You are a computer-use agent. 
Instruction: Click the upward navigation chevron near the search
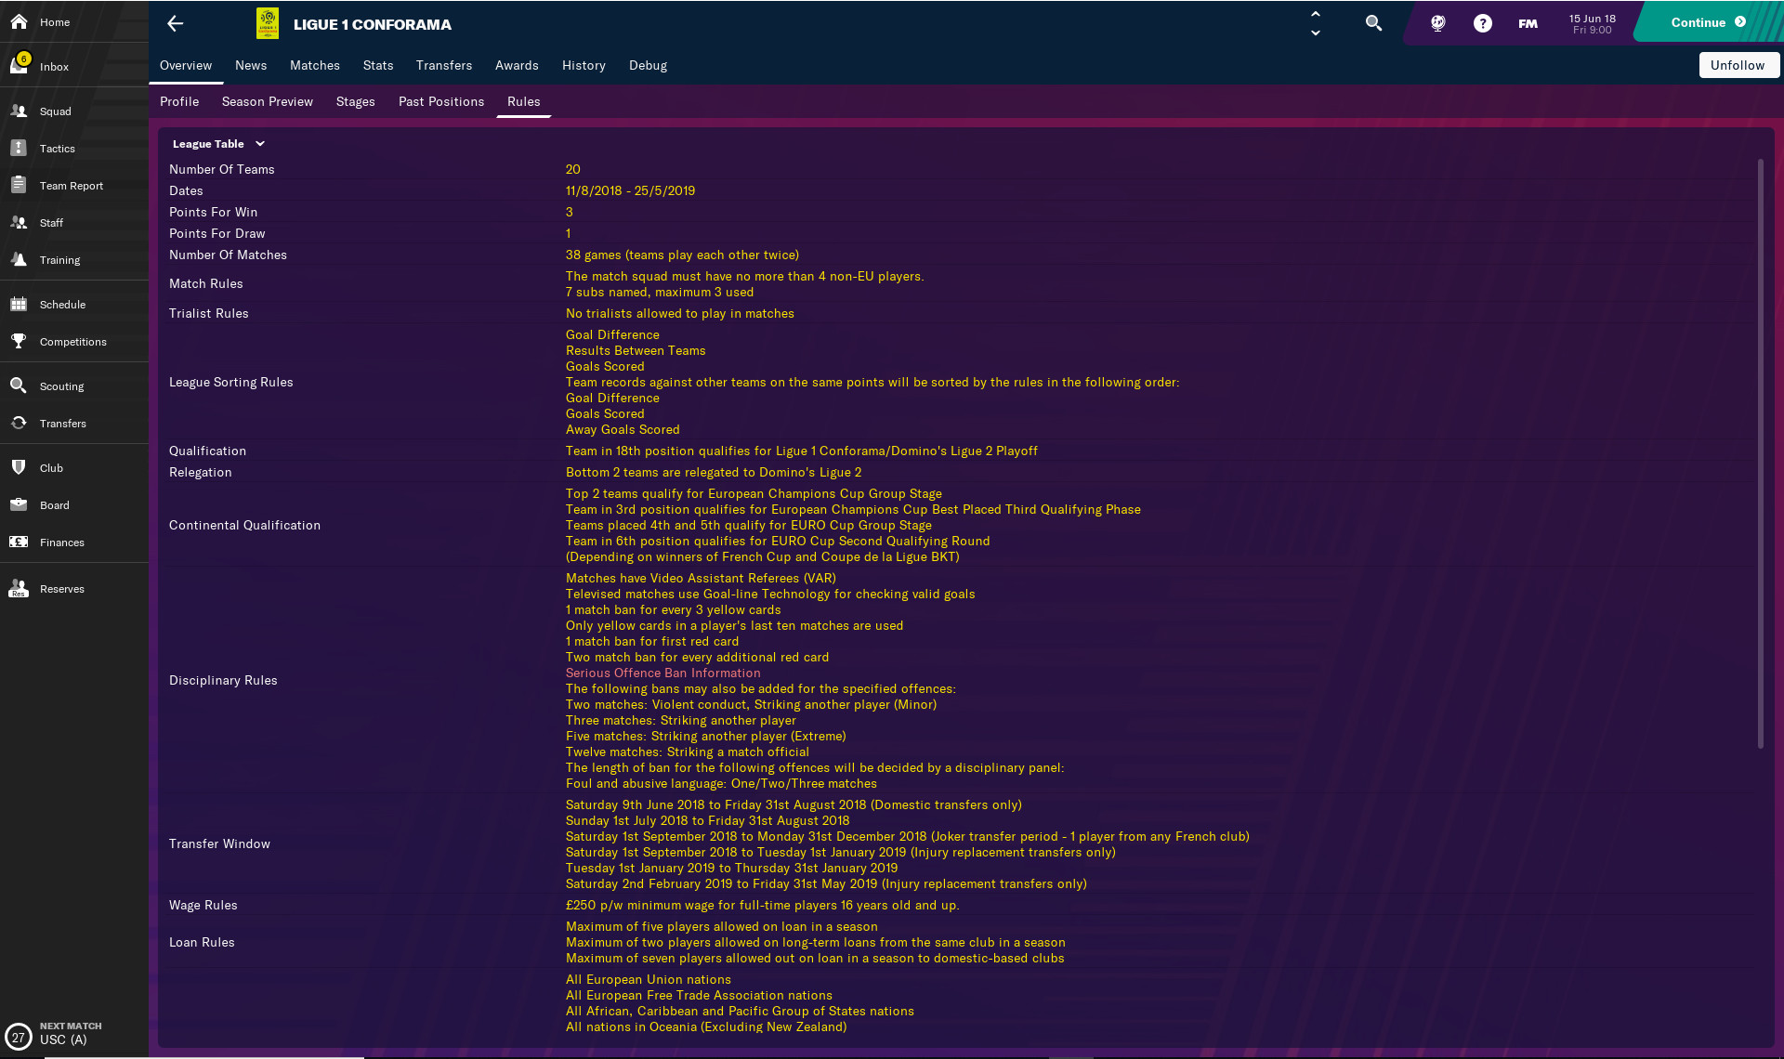1315,14
